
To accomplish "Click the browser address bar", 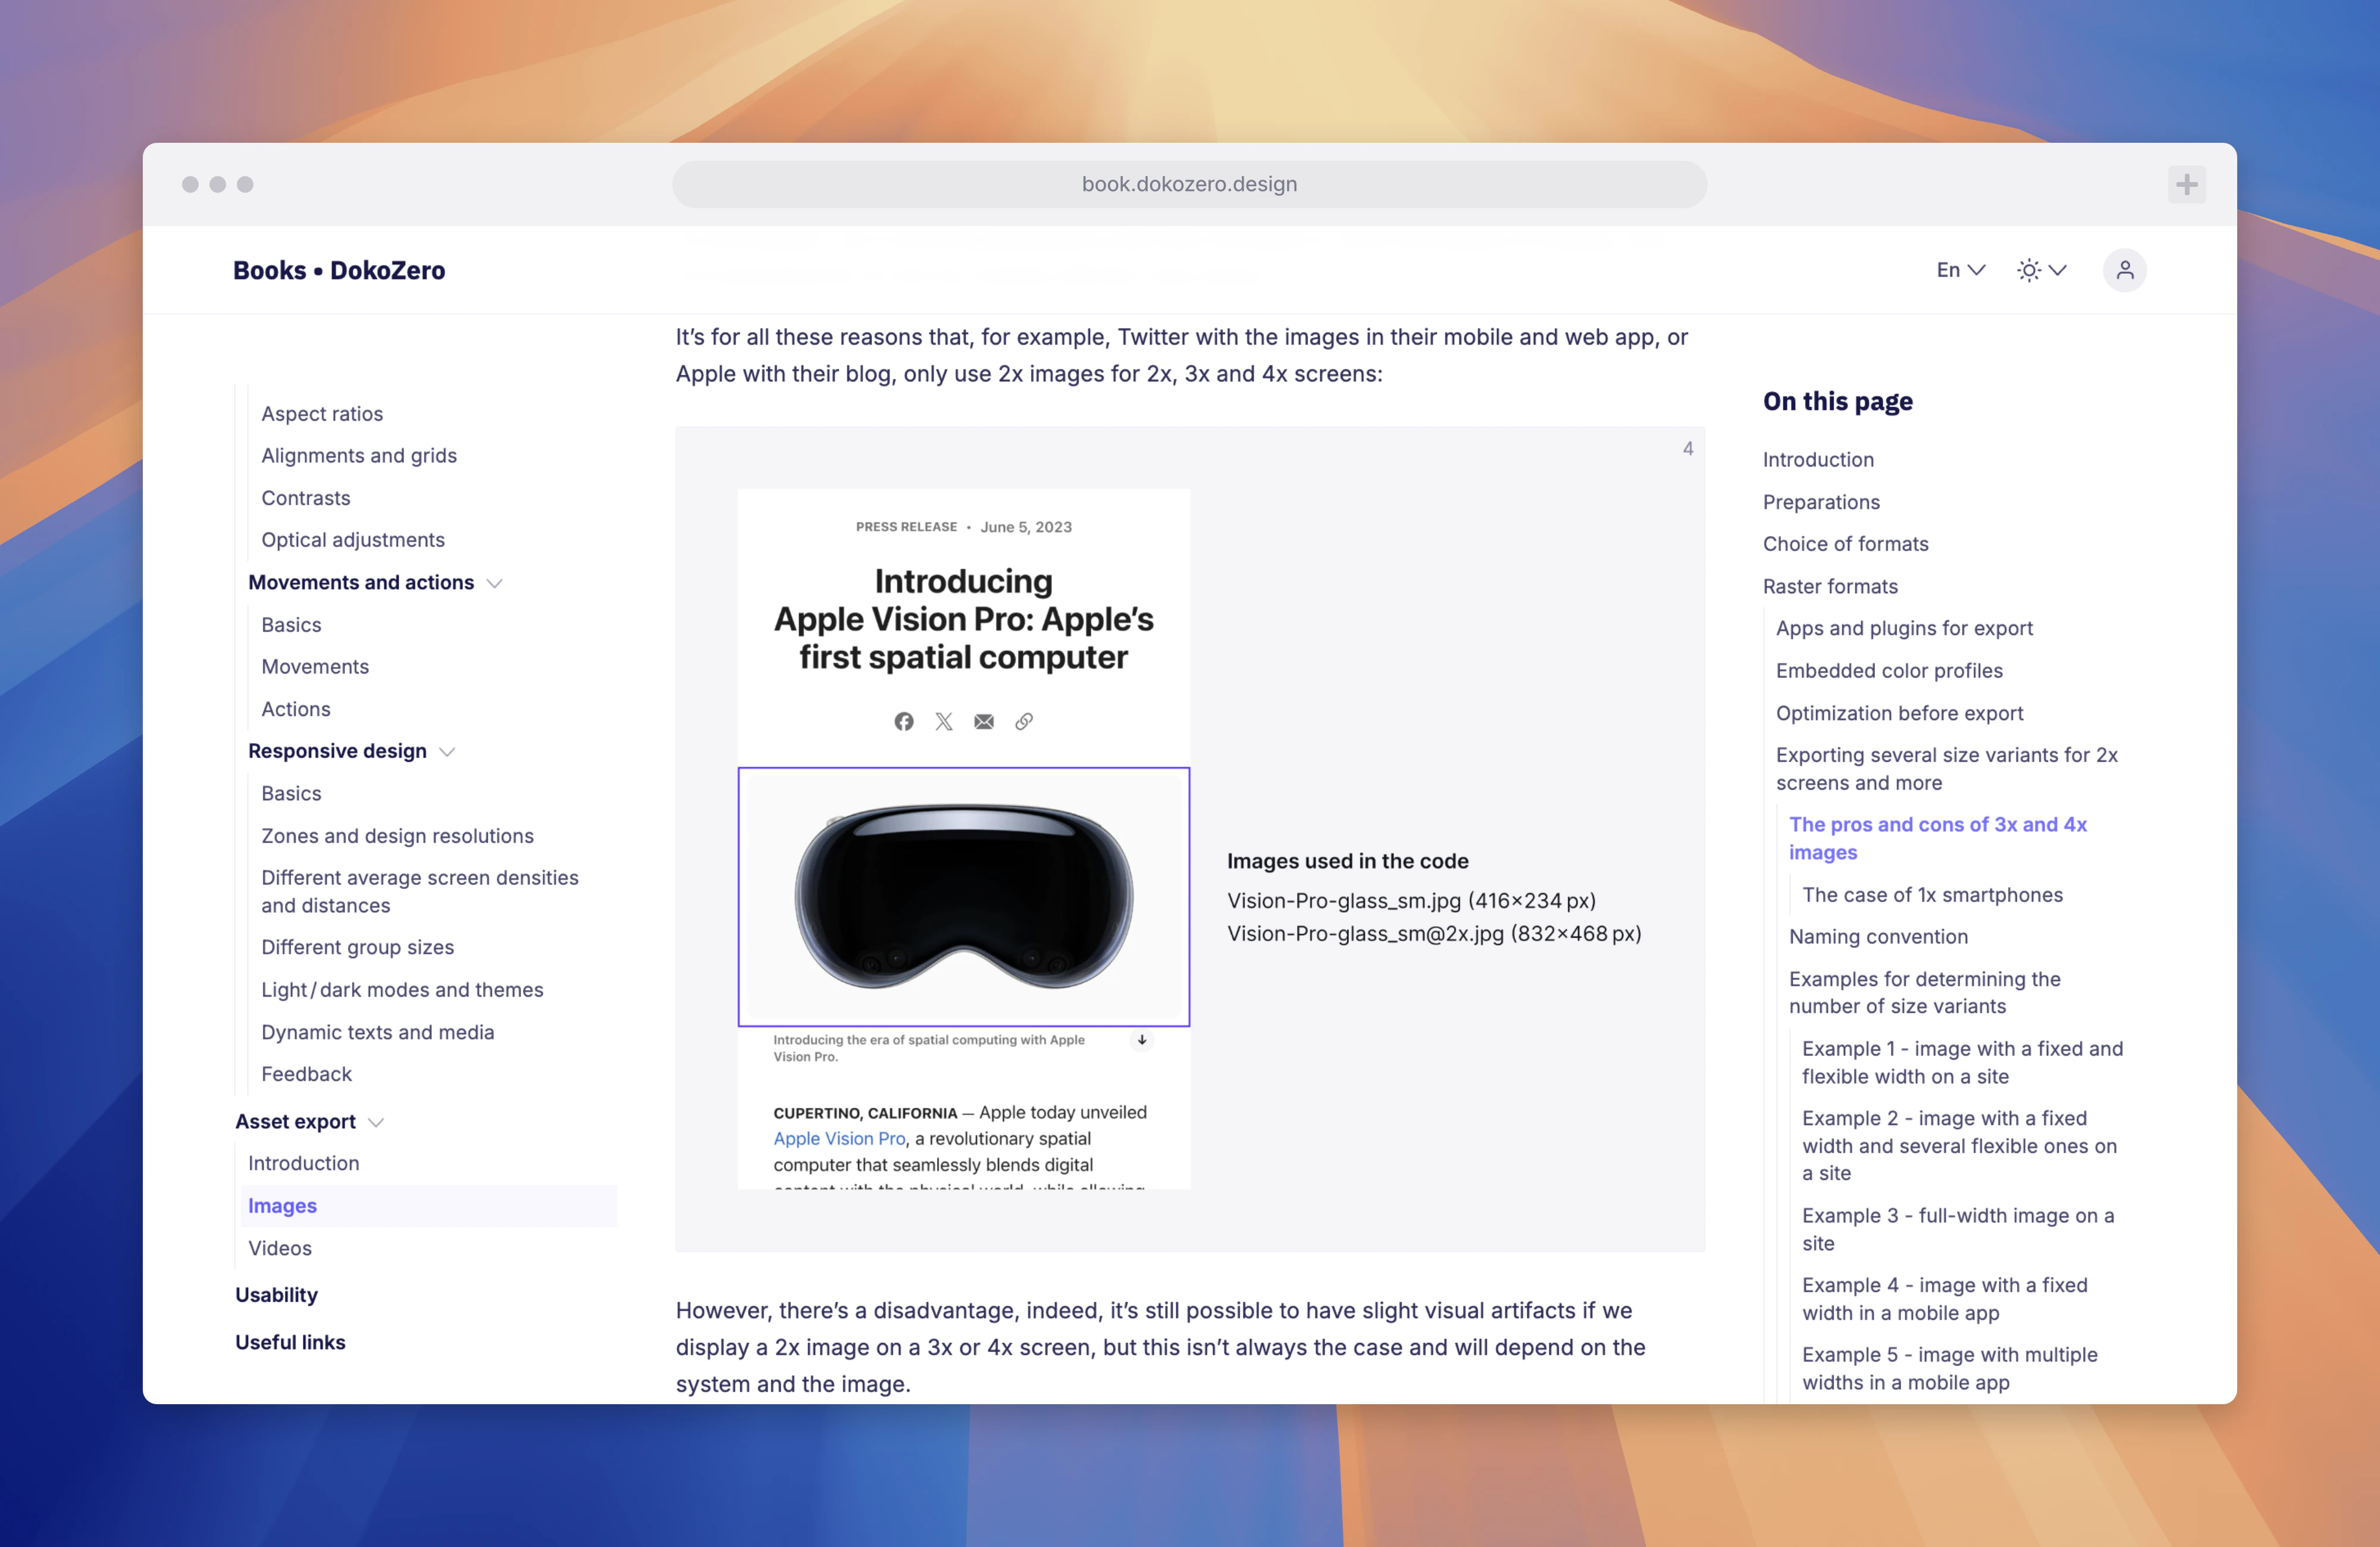I will pyautogui.click(x=1189, y=184).
